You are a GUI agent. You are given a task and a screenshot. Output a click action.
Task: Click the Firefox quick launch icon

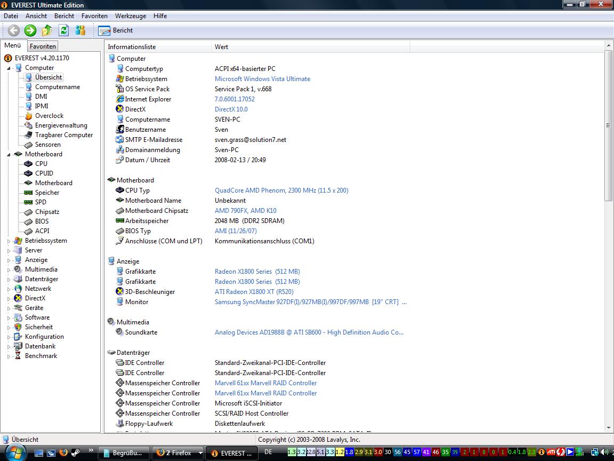click(63, 453)
